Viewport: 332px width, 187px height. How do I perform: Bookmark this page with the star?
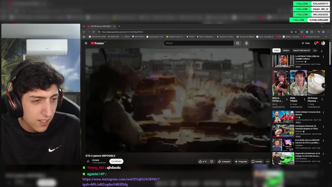(x=296, y=32)
